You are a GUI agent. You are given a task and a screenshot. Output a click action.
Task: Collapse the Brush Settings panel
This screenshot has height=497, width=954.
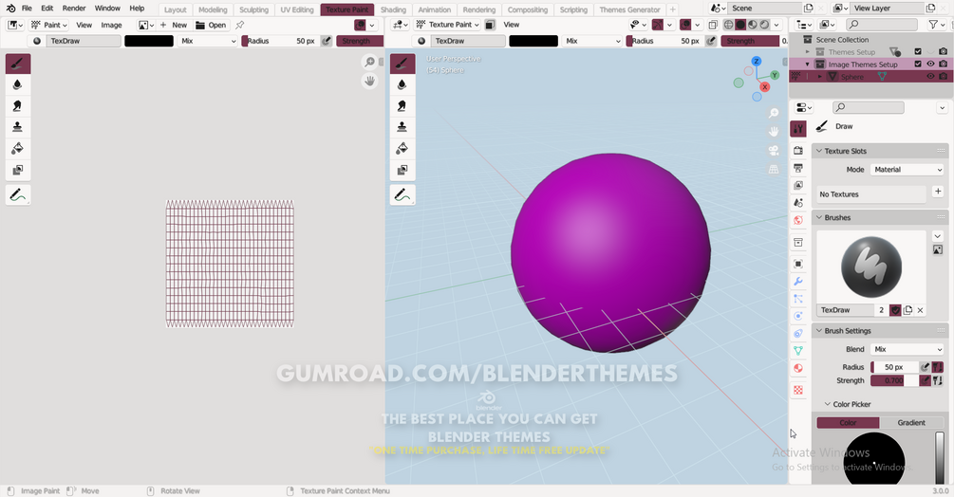pos(819,330)
